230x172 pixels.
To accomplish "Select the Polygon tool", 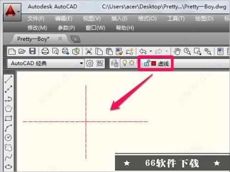I will point(8,109).
